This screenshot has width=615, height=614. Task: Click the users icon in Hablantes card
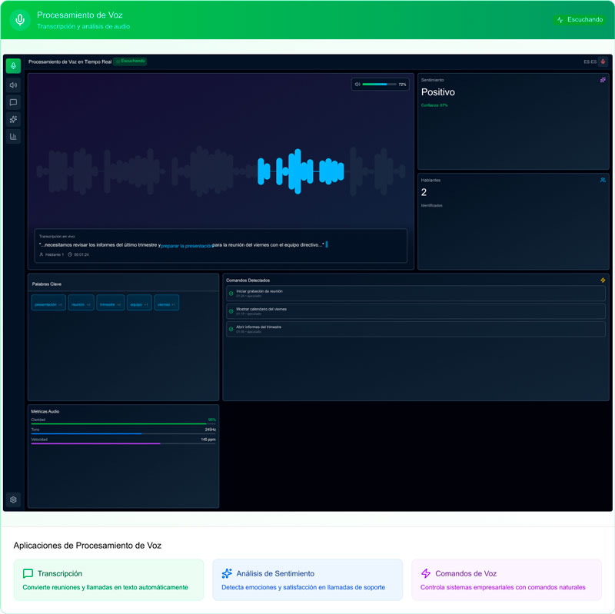(x=603, y=180)
